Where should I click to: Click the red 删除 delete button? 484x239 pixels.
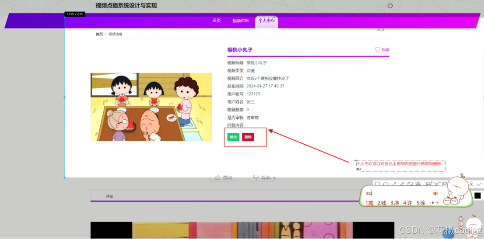[x=248, y=137]
